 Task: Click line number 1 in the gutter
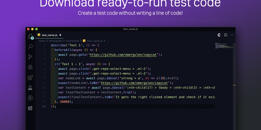tap(44, 45)
